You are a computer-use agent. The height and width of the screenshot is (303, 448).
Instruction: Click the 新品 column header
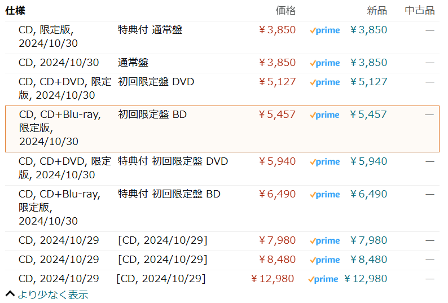tap(377, 10)
